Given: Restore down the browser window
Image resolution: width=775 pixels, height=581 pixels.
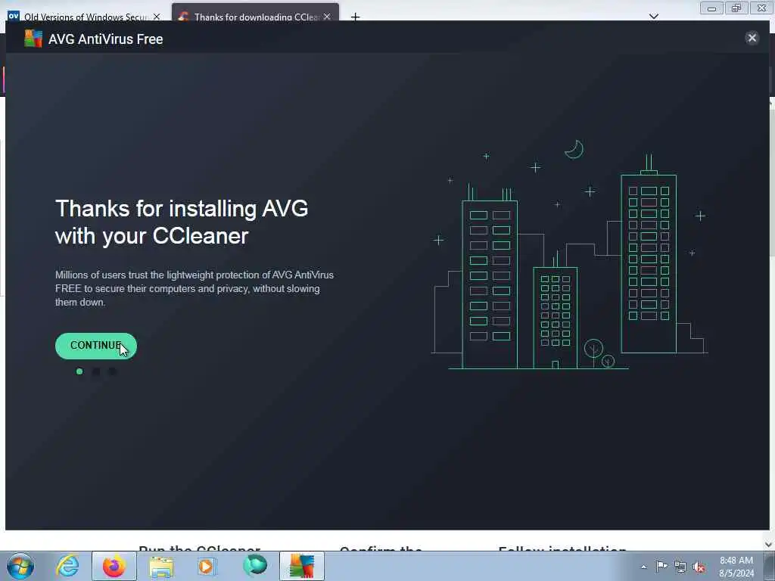Looking at the screenshot, I should (736, 8).
